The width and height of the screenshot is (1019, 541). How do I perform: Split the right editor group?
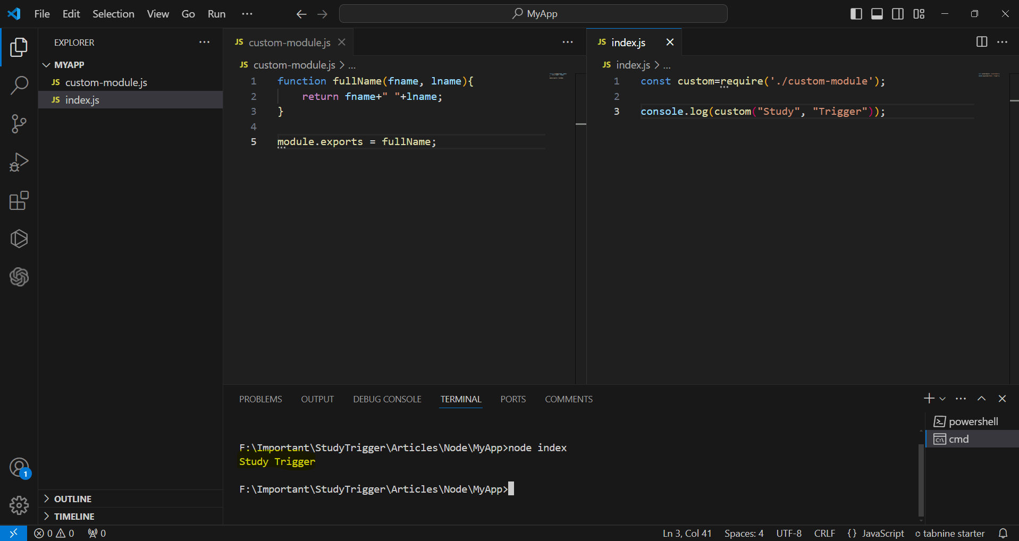pos(982,42)
